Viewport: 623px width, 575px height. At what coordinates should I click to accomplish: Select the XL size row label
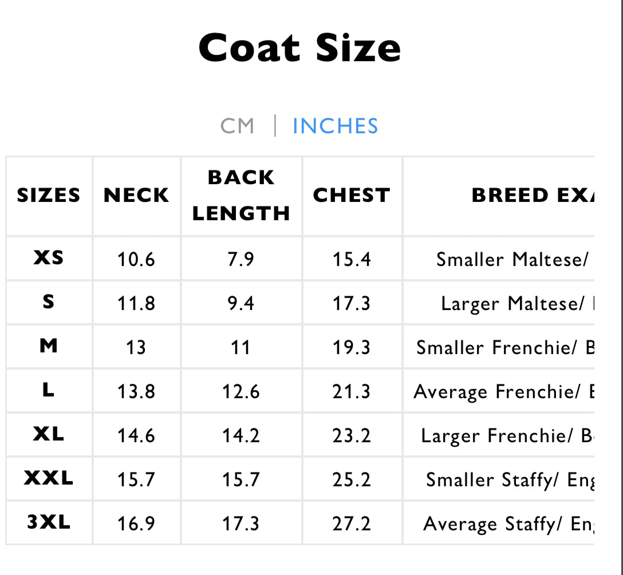(x=49, y=434)
